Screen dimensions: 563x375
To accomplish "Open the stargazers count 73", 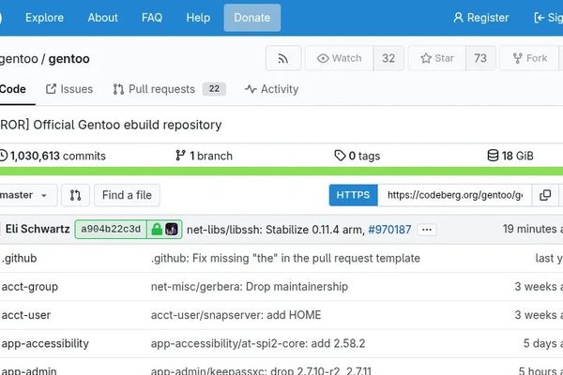I will (x=480, y=58).
